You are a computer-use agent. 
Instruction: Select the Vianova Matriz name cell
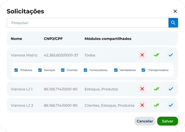24,55
